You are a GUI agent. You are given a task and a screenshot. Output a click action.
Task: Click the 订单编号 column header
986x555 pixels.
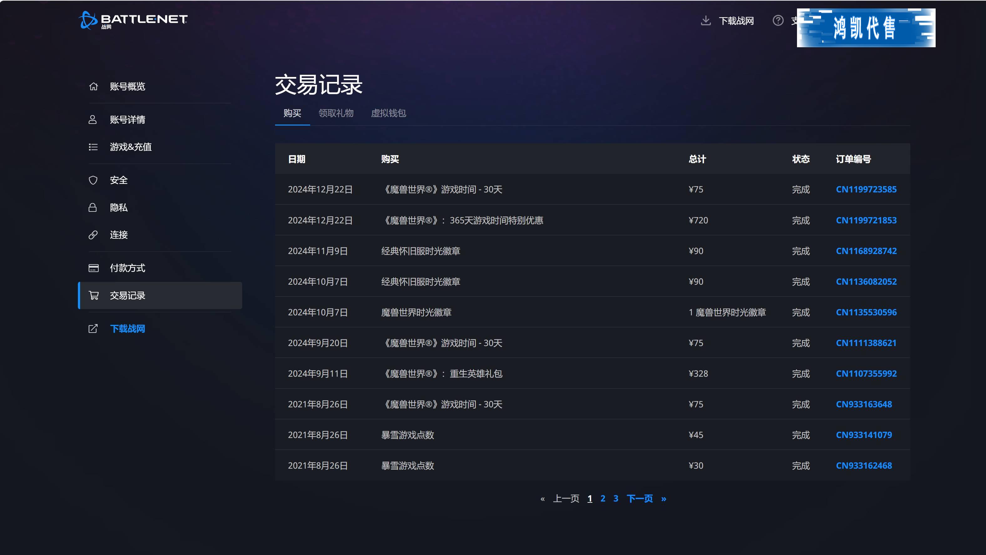(x=853, y=159)
